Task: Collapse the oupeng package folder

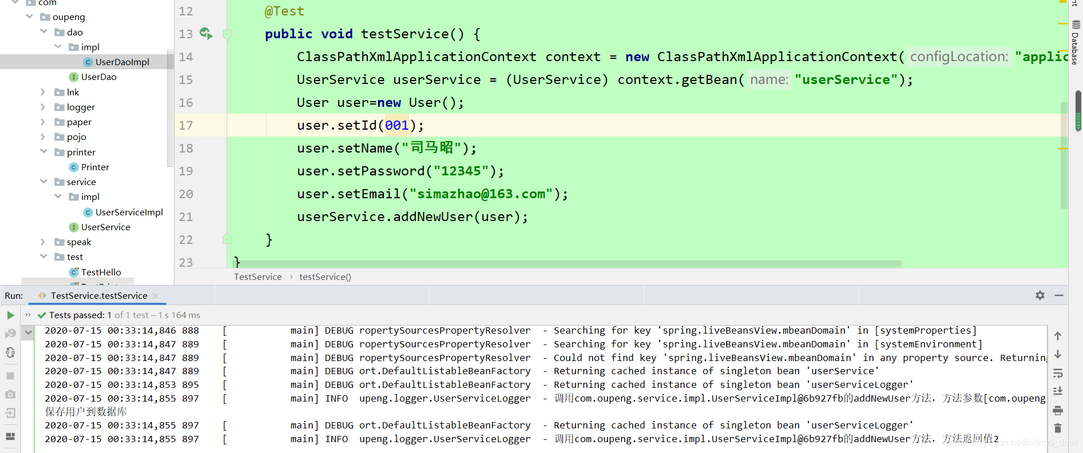Action: point(29,17)
